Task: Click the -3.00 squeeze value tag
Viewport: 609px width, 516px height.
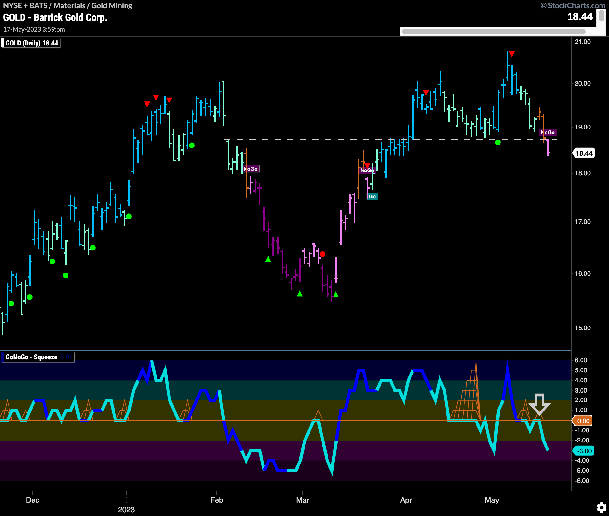Action: pyautogui.click(x=583, y=451)
